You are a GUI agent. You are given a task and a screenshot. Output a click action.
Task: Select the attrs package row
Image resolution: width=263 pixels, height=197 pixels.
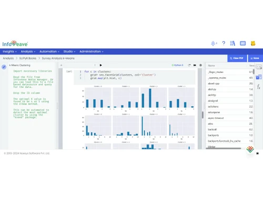[230, 124]
